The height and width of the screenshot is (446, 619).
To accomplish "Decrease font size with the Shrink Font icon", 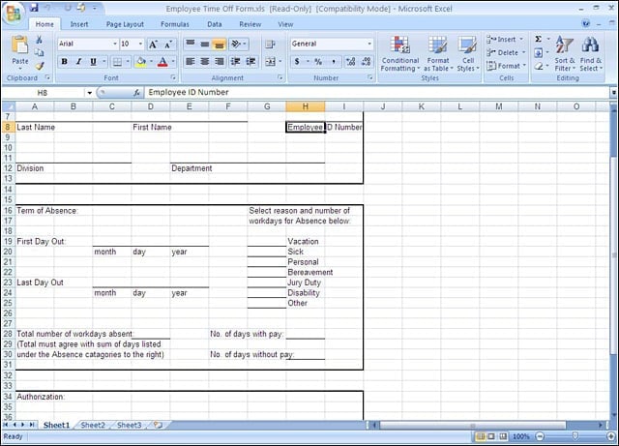I will [x=168, y=45].
